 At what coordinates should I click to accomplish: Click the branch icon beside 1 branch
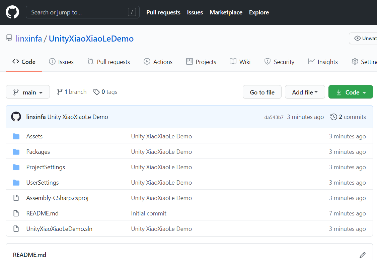(60, 92)
